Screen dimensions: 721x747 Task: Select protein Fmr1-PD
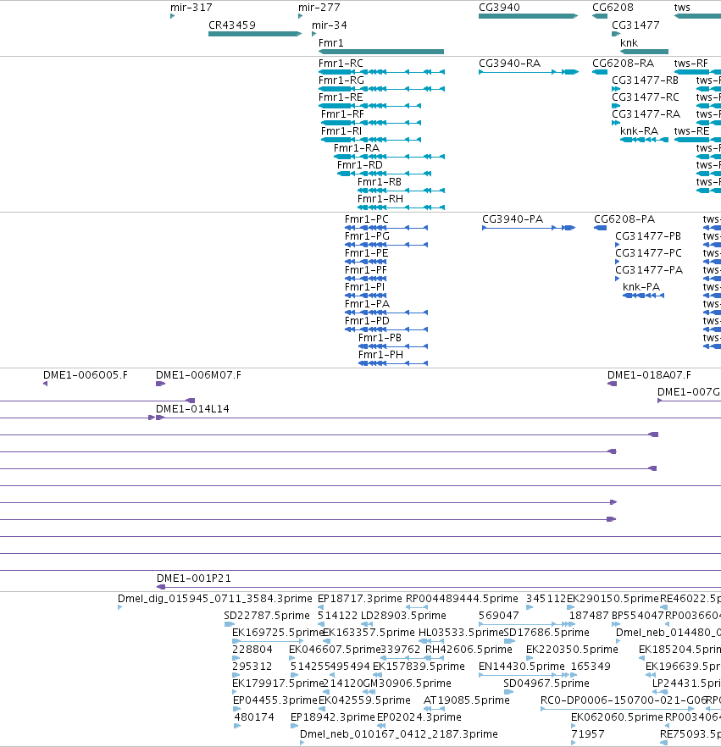click(x=386, y=329)
